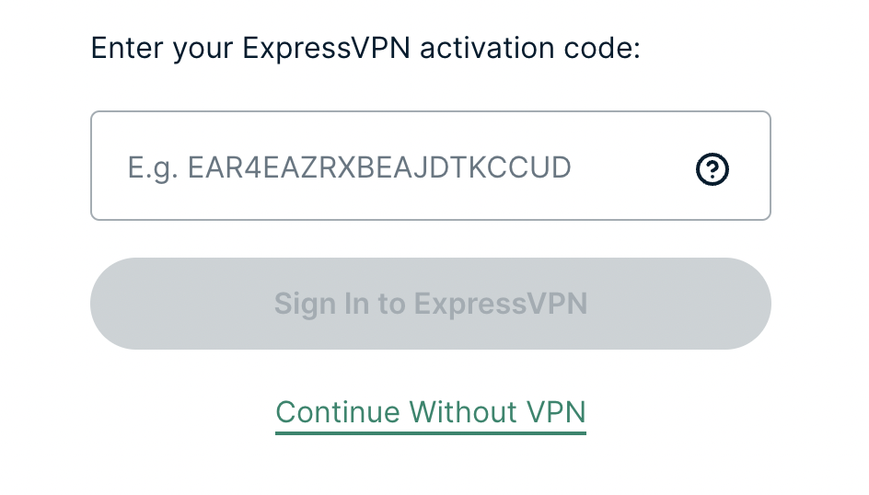Click the Sign In to ExpressVPN button

pos(431,304)
